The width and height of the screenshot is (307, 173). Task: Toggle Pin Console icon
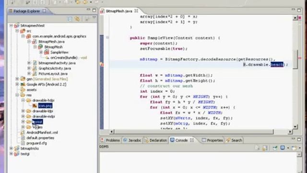point(275,148)
